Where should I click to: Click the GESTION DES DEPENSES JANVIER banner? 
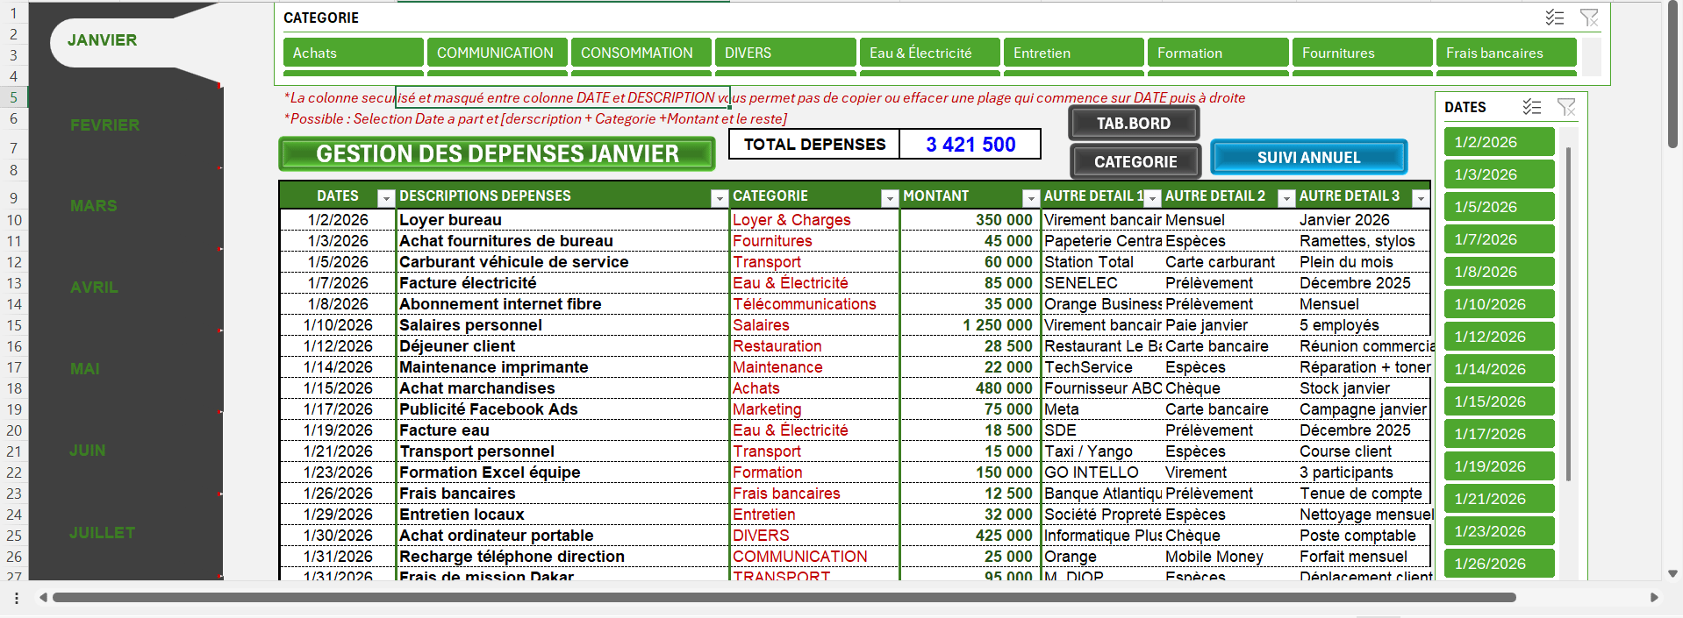coord(498,154)
